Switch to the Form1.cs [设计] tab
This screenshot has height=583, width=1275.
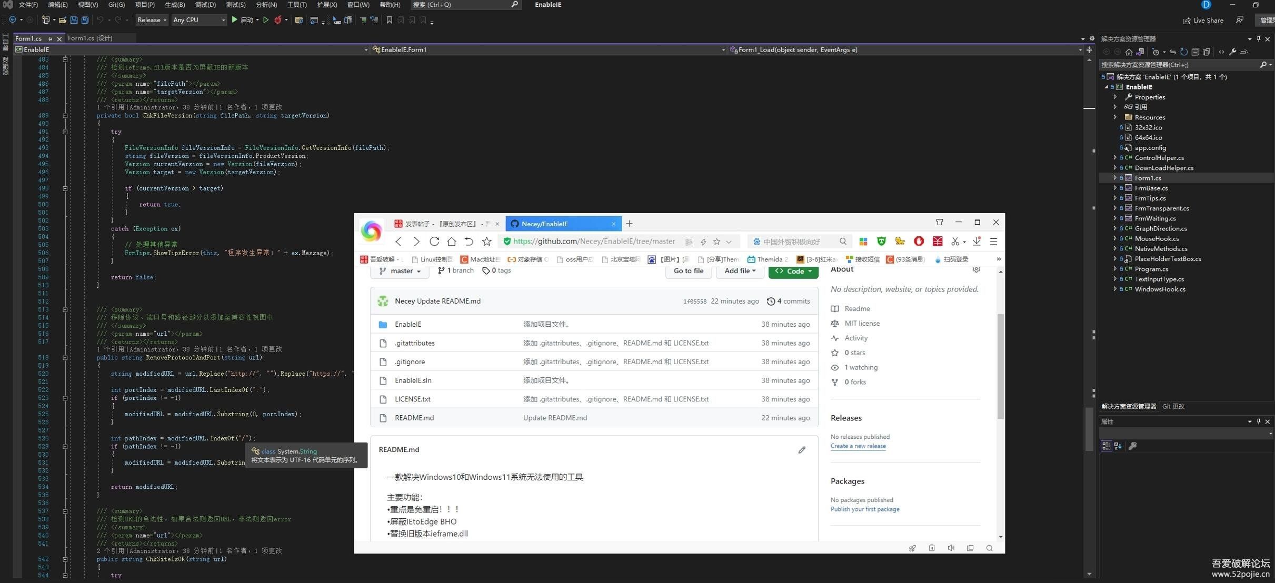tap(88, 38)
